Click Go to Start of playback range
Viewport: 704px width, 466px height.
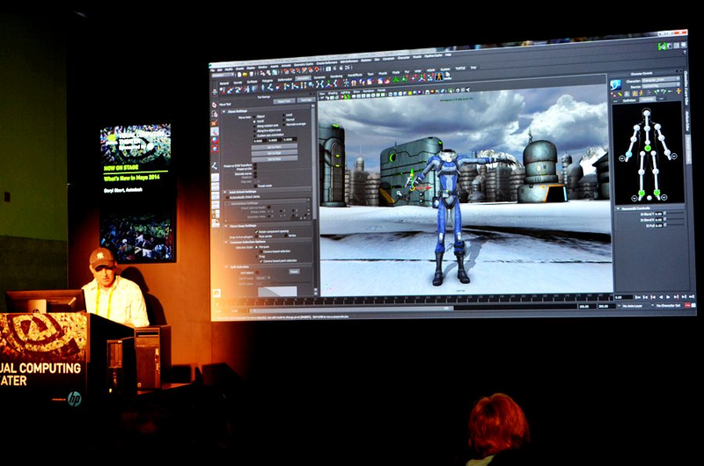tap(638, 297)
